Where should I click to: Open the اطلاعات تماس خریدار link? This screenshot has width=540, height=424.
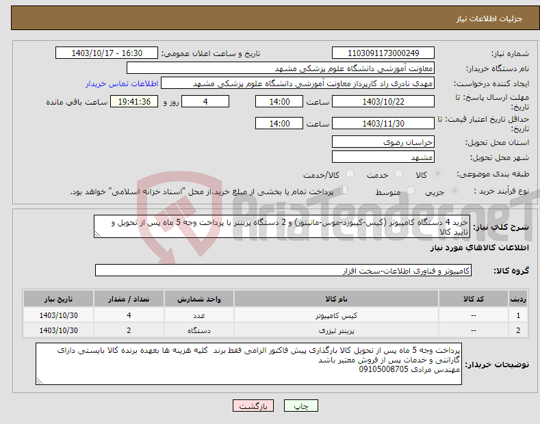(x=122, y=83)
